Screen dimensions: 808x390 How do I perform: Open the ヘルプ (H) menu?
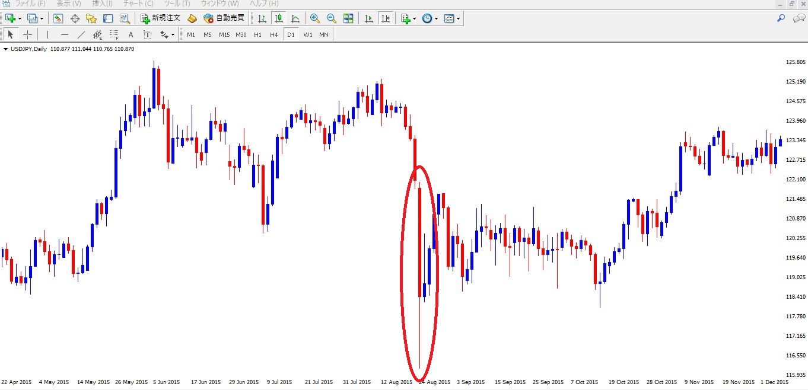pyautogui.click(x=265, y=4)
